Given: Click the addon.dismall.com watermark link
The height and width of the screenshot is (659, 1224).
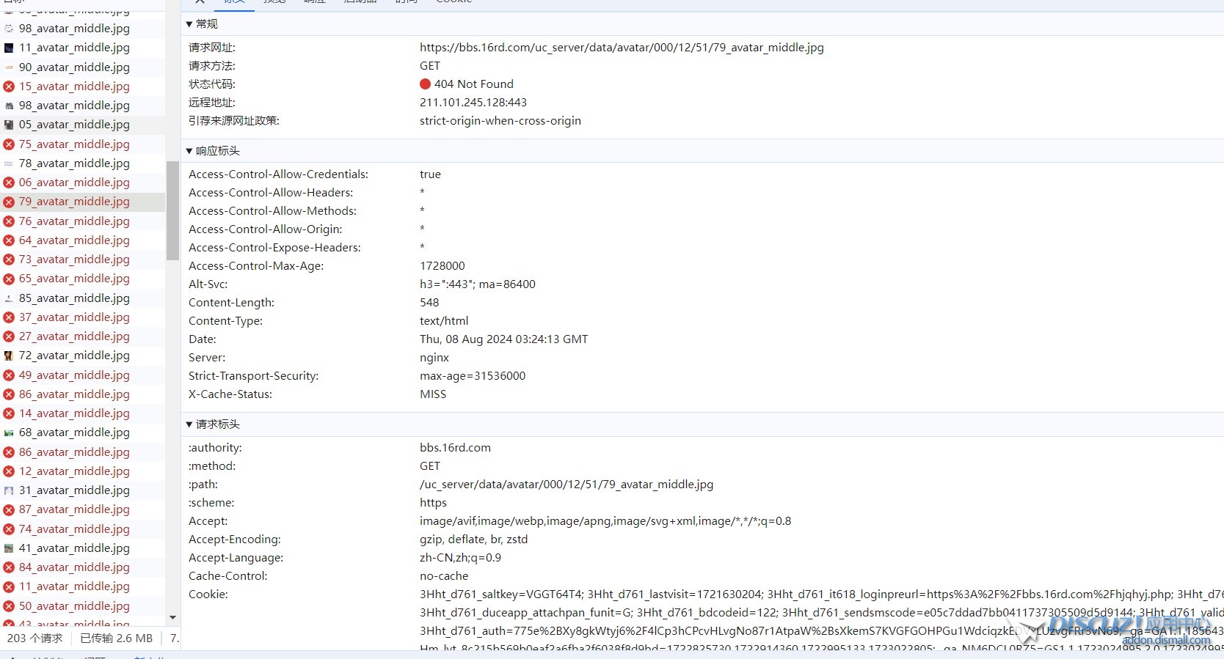Looking at the screenshot, I should coord(1165,641).
